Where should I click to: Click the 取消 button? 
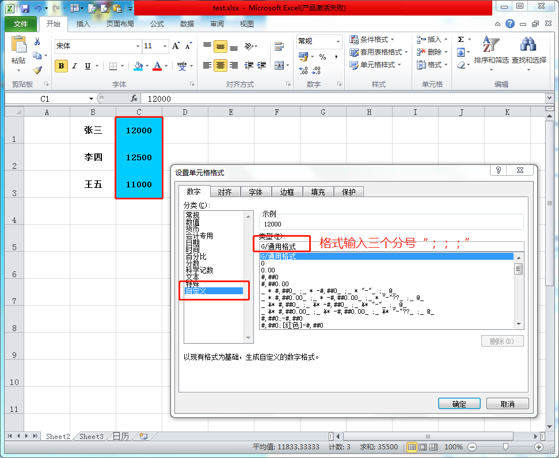coord(507,404)
